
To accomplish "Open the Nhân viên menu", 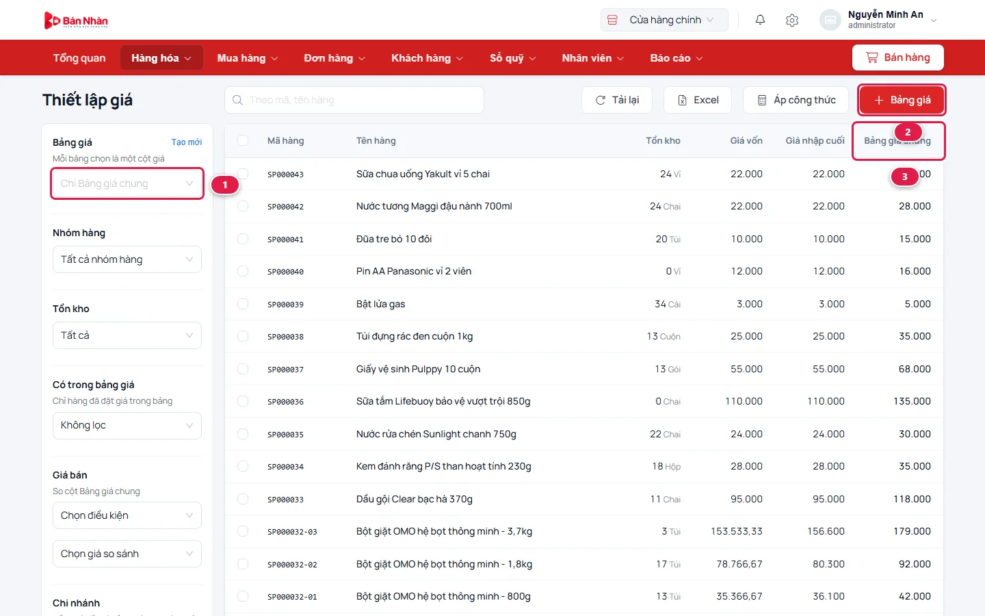I will 593,58.
